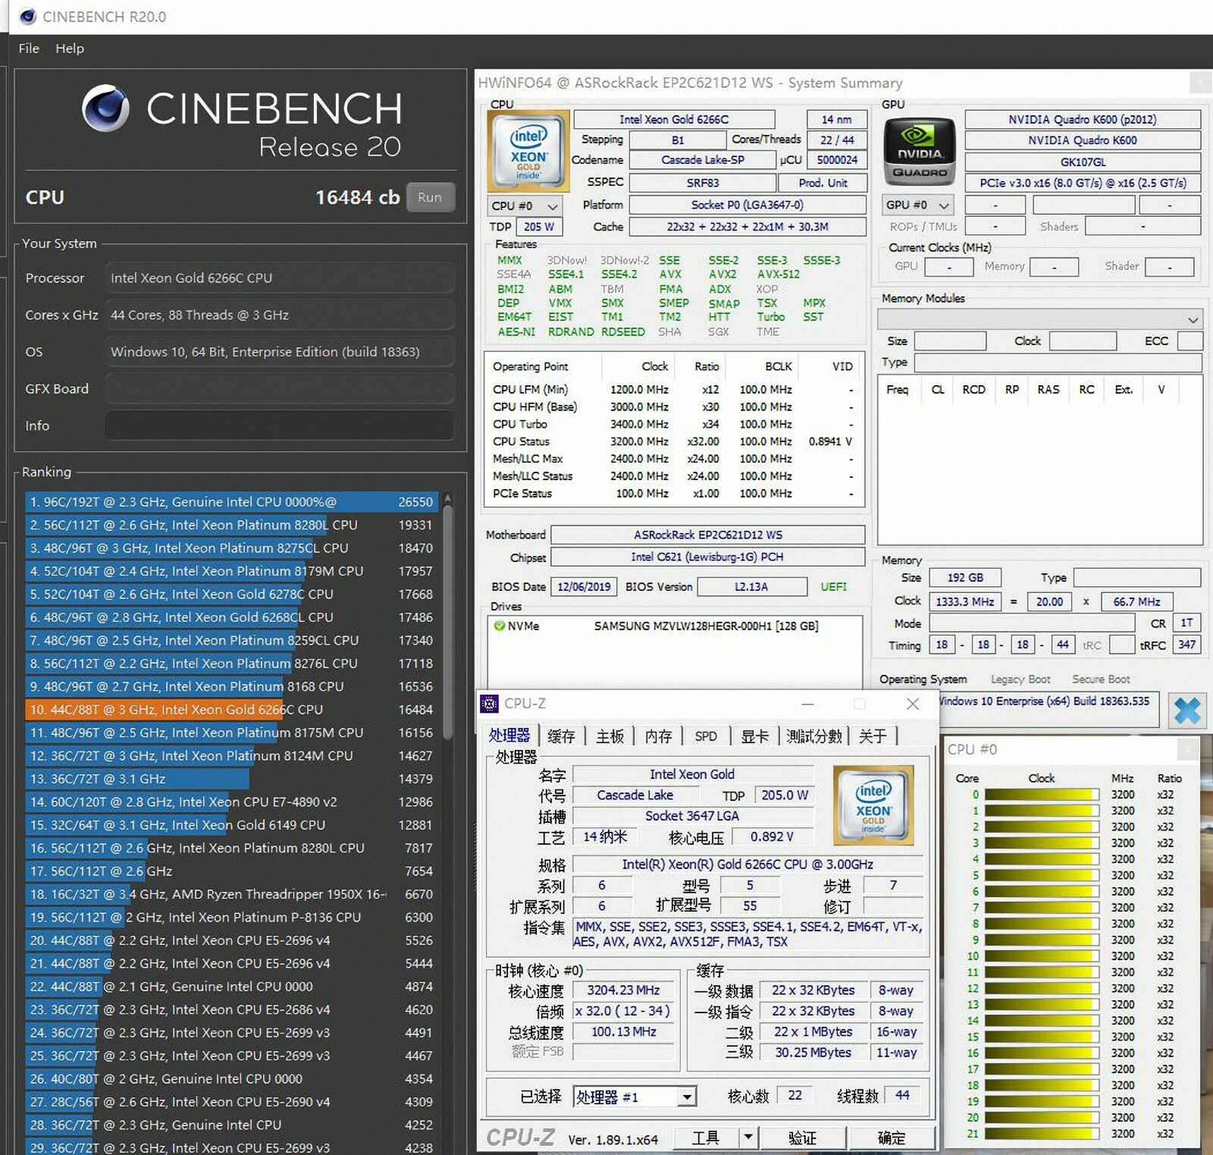
Task: Click the empty Info field in Cinebench
Action: click(x=280, y=425)
